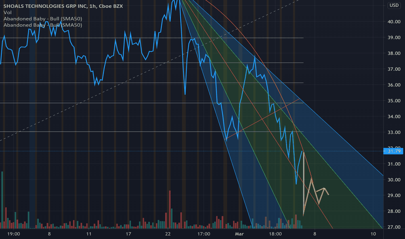Click the time axis label 11

tap(89, 234)
